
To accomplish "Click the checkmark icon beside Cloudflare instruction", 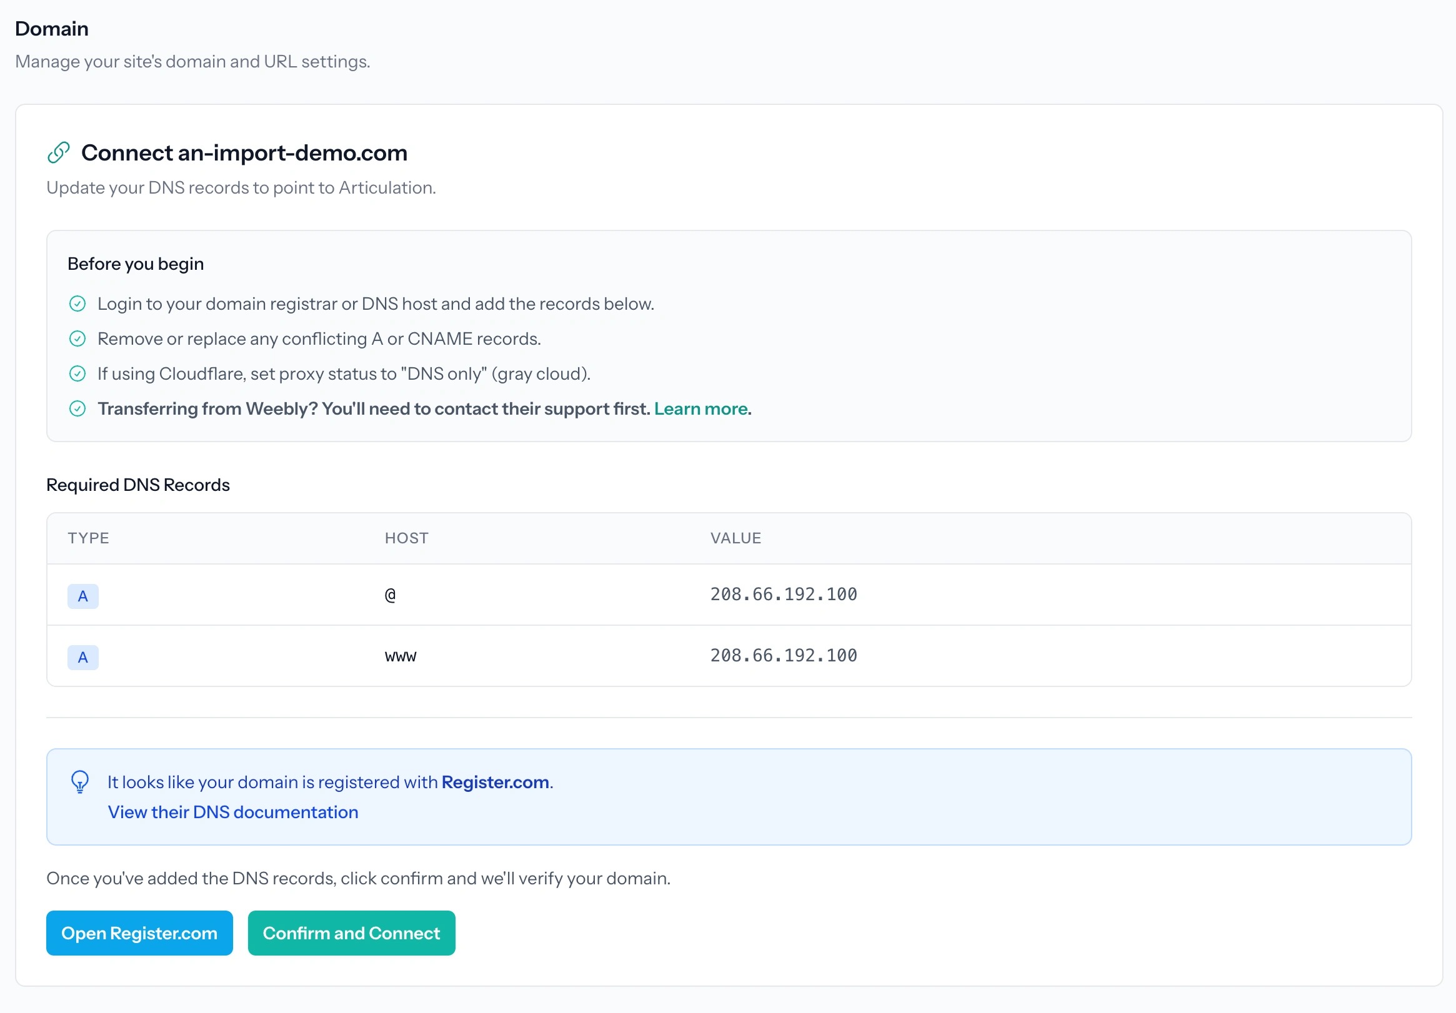I will pos(77,374).
